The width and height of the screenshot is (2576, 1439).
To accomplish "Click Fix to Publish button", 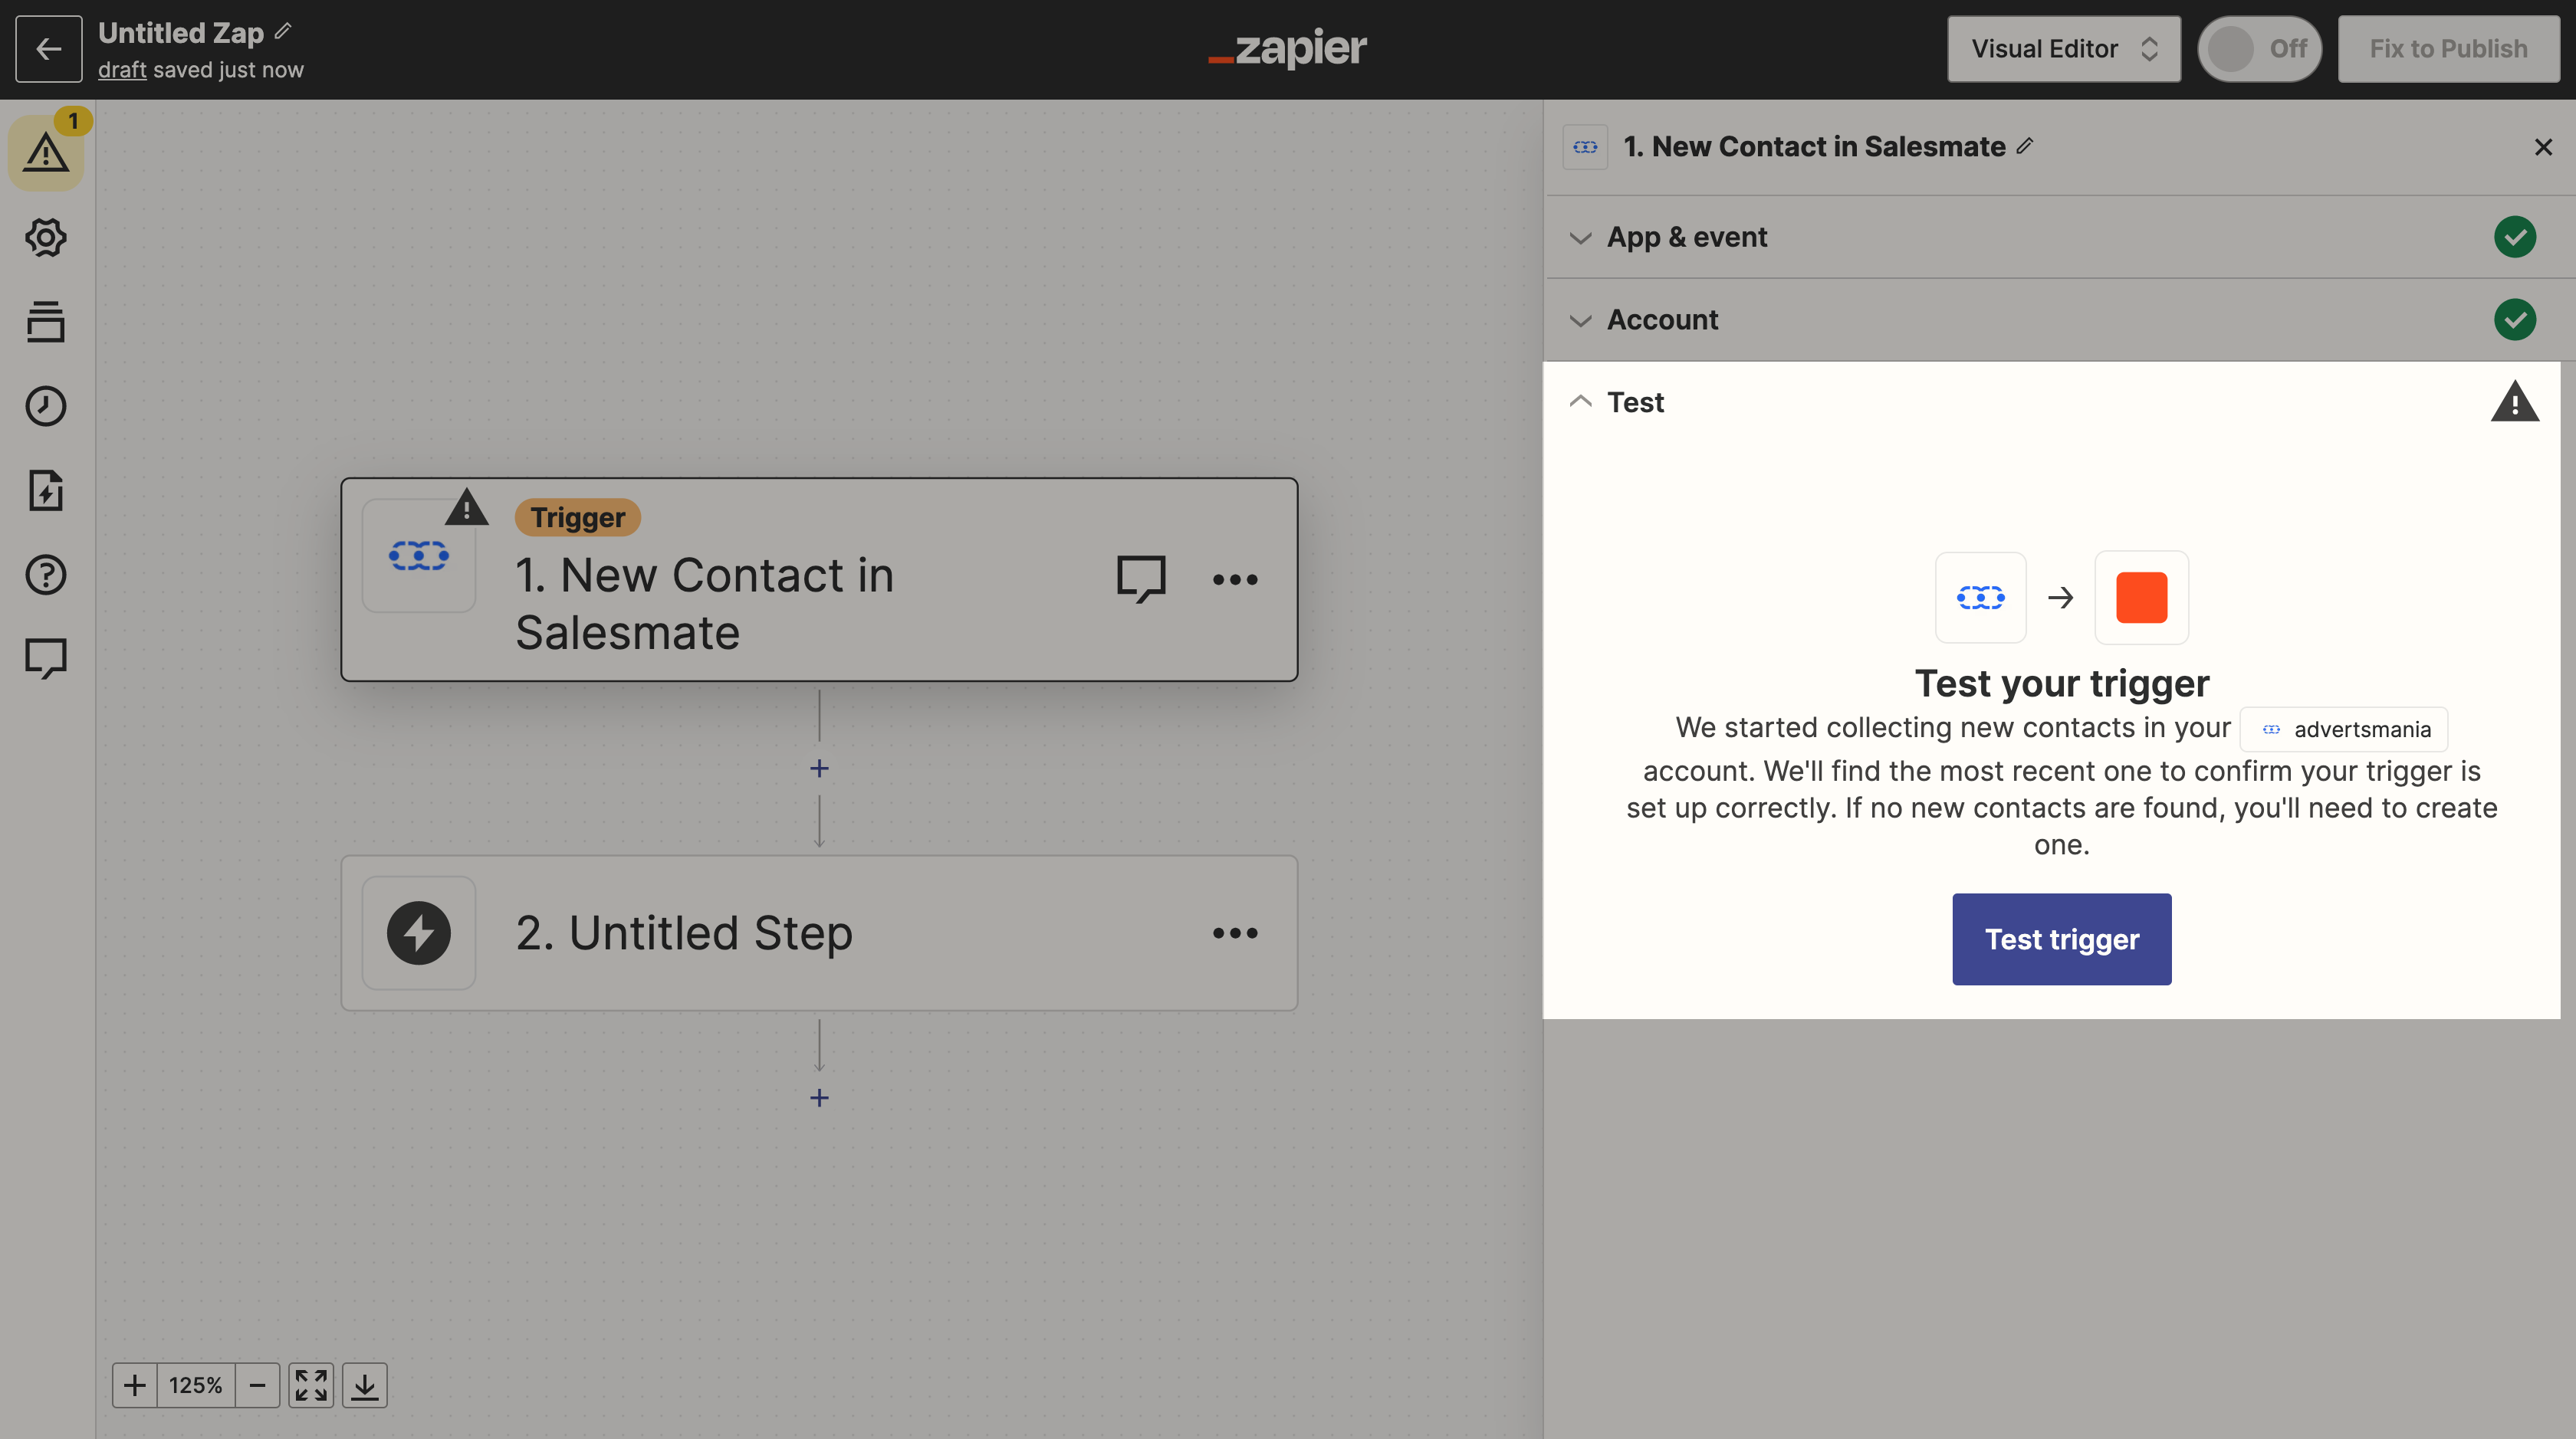I will point(2448,49).
